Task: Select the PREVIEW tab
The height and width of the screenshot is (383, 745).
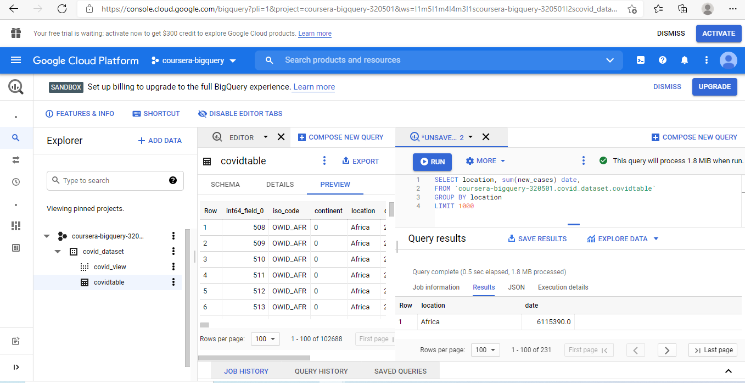Action: coord(335,184)
